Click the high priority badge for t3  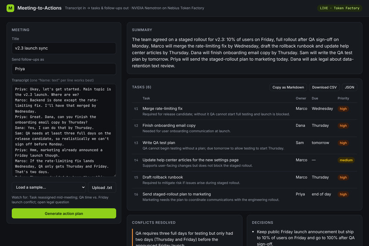point(343,143)
